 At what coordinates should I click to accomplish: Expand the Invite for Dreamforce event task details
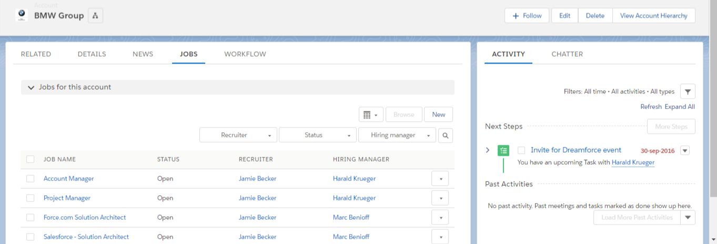click(488, 150)
